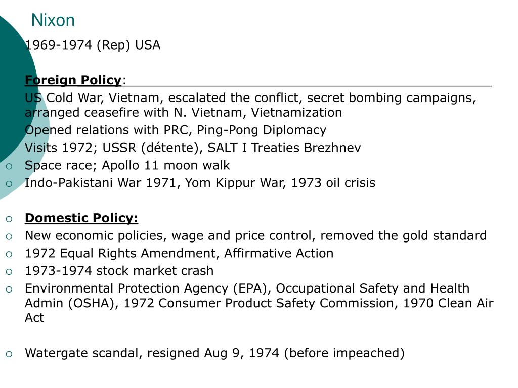Click bullet marker next to 1972 Equal Rights Amendment
Viewport: 518px width, 388px height.
pyautogui.click(x=9, y=255)
